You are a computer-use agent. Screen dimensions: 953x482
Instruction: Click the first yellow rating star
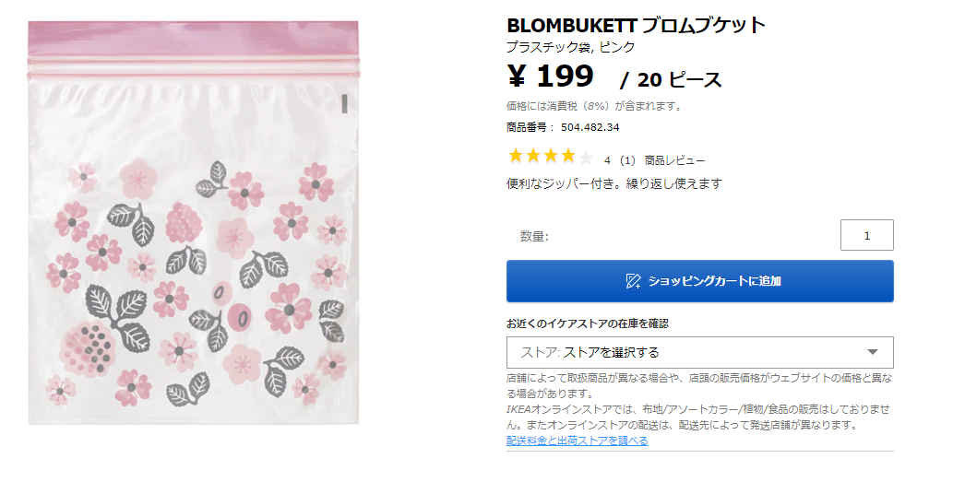[x=517, y=157]
